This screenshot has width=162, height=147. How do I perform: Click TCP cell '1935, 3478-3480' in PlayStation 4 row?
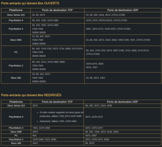pos(41,128)
